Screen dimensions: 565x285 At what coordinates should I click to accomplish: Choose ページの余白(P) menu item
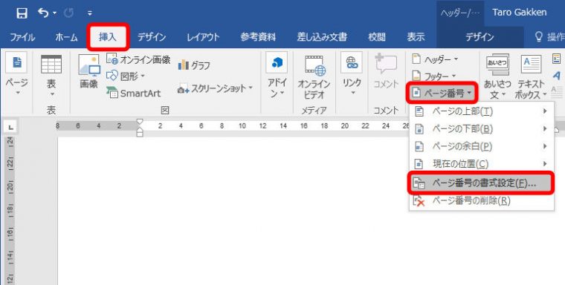482,146
